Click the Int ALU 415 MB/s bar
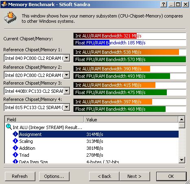The image size is (190, 184). (x=114, y=85)
